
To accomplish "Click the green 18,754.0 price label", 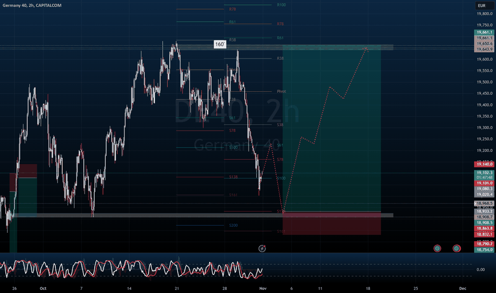I will tap(484, 250).
